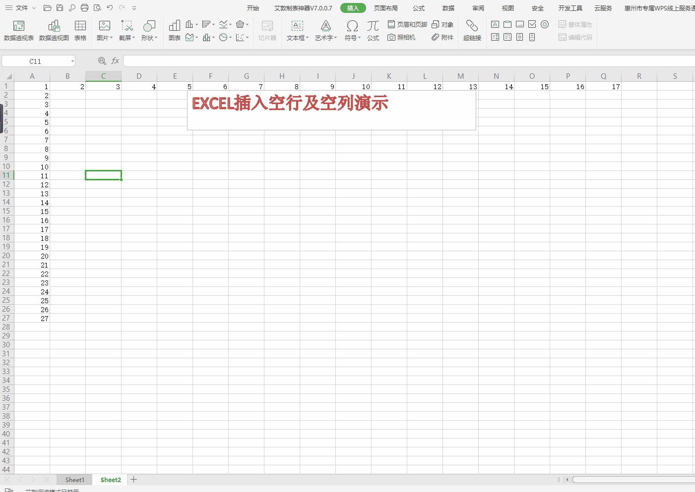The image size is (695, 492).
Task: Open the 艺术字 WordArt dropdown
Action: coord(326,31)
